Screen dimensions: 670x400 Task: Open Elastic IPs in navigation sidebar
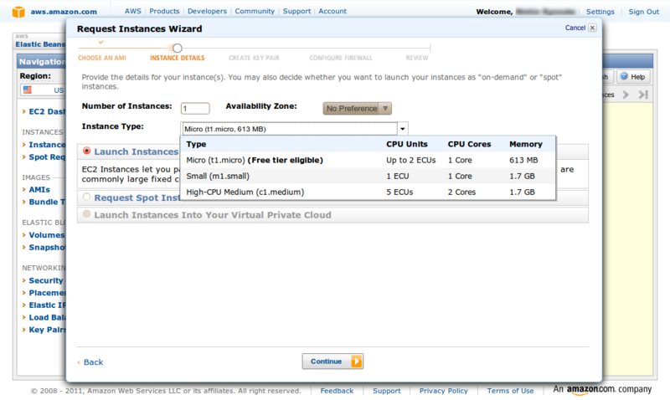(47, 305)
